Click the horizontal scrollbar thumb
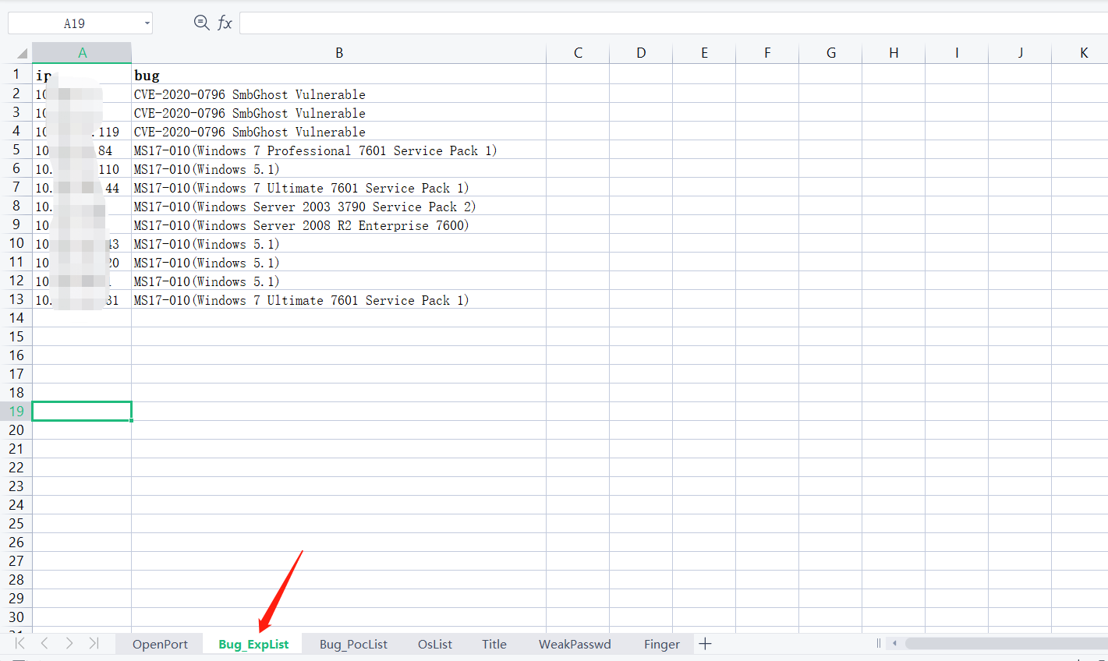 pyautogui.click(x=1007, y=643)
